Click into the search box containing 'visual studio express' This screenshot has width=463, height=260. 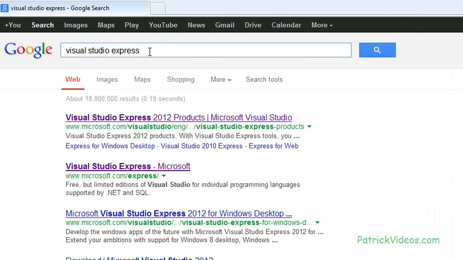point(206,50)
